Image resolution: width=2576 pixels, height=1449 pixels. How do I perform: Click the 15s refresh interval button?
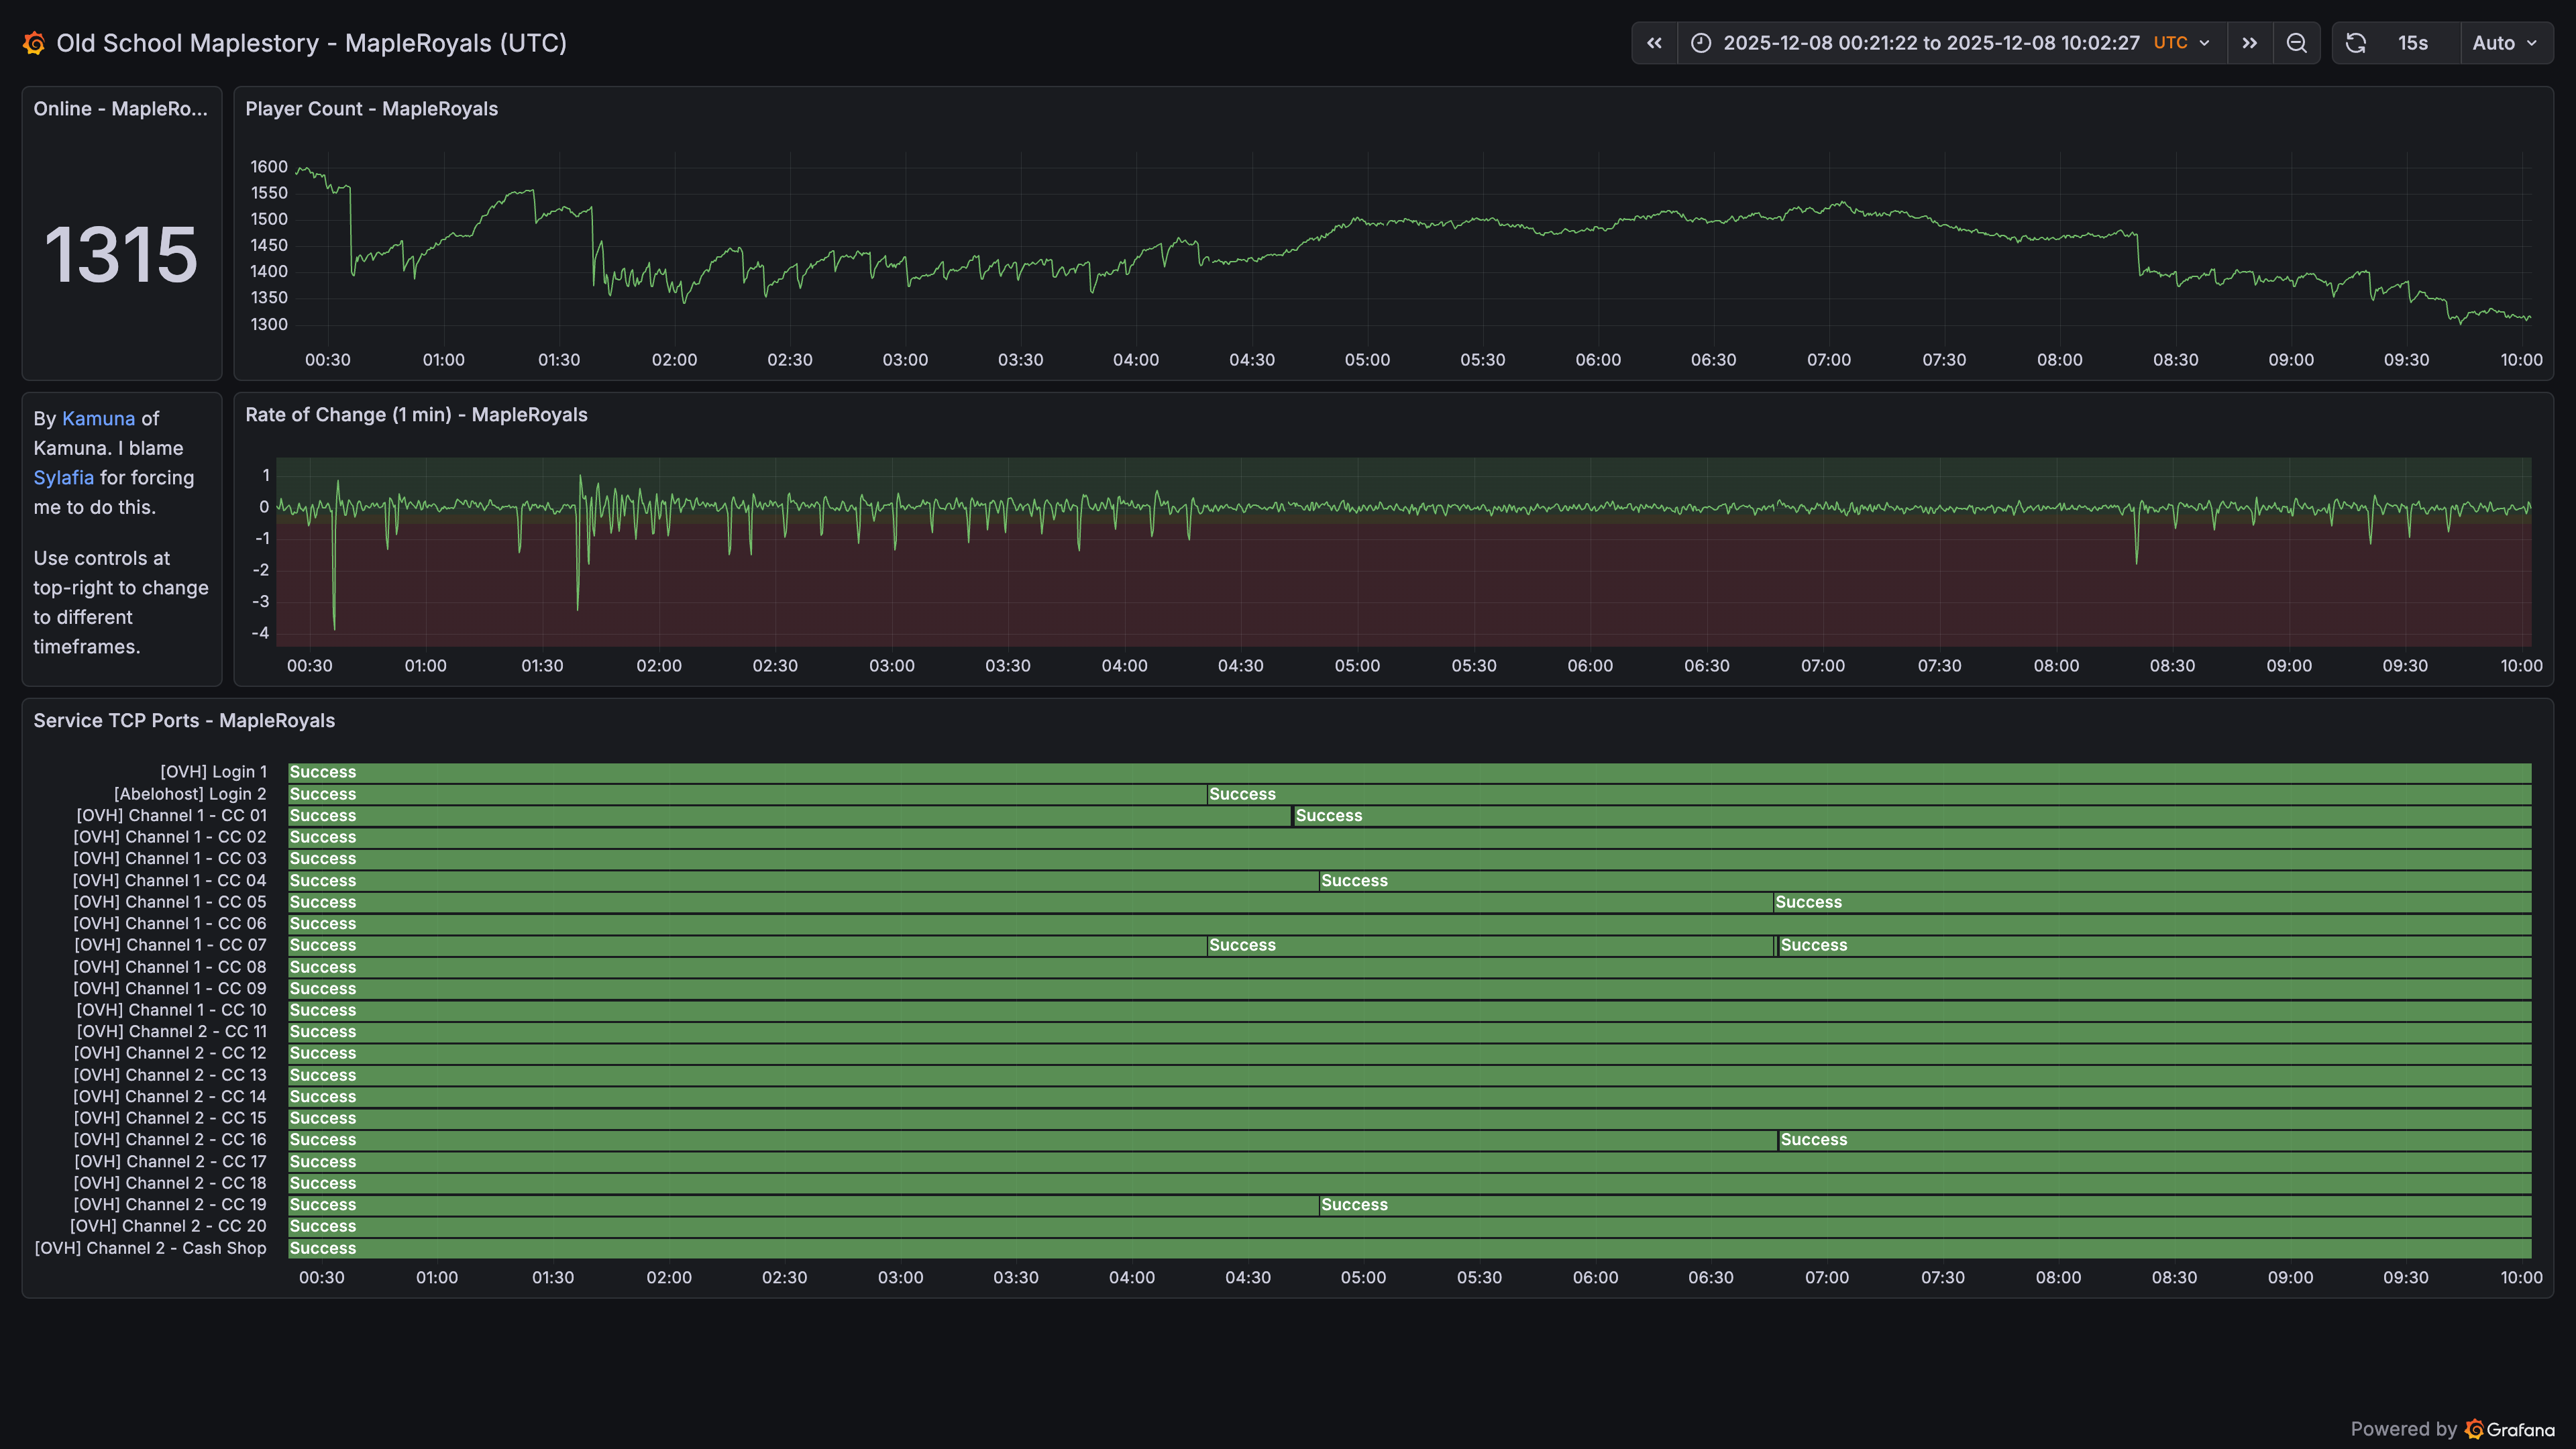tap(2412, 43)
